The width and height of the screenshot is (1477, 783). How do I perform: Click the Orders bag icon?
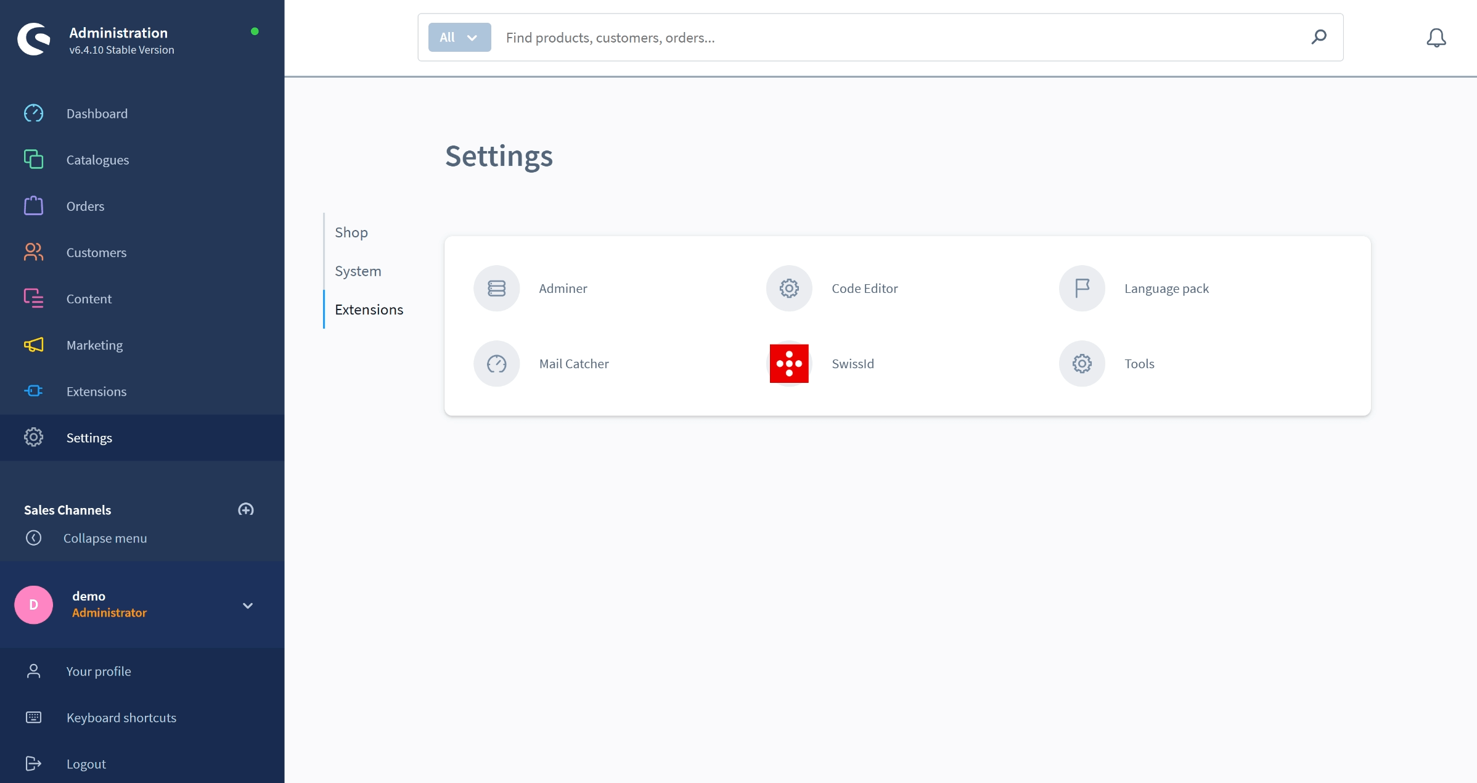pyautogui.click(x=33, y=206)
